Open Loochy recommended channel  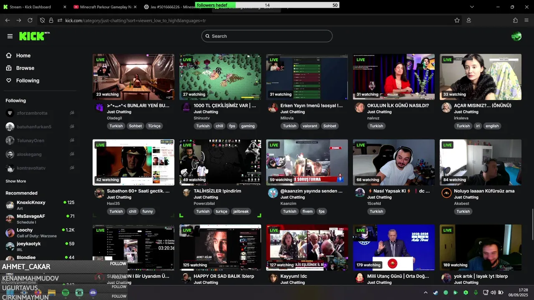click(x=40, y=232)
